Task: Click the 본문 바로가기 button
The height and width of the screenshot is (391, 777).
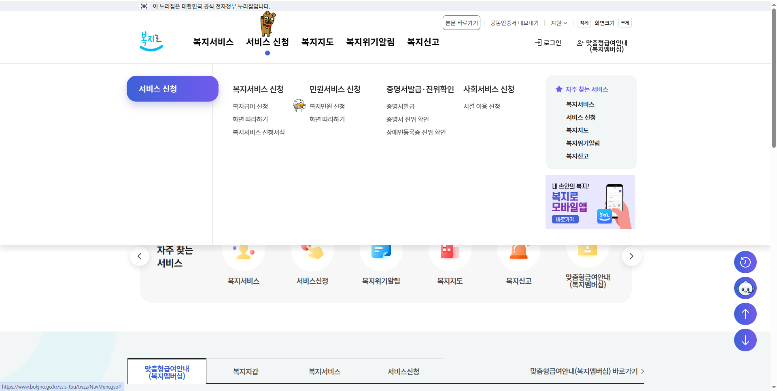Action: (x=461, y=23)
